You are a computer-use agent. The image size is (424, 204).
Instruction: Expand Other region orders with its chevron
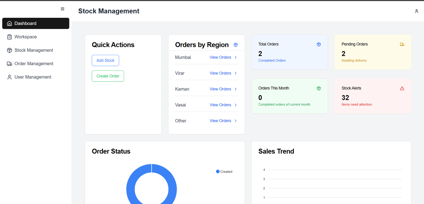click(x=236, y=121)
